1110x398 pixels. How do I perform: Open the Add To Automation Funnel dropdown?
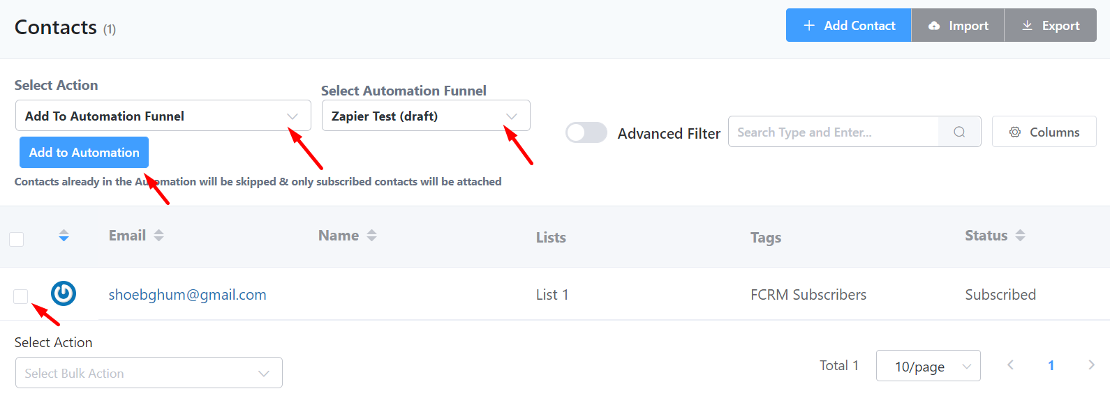(163, 116)
